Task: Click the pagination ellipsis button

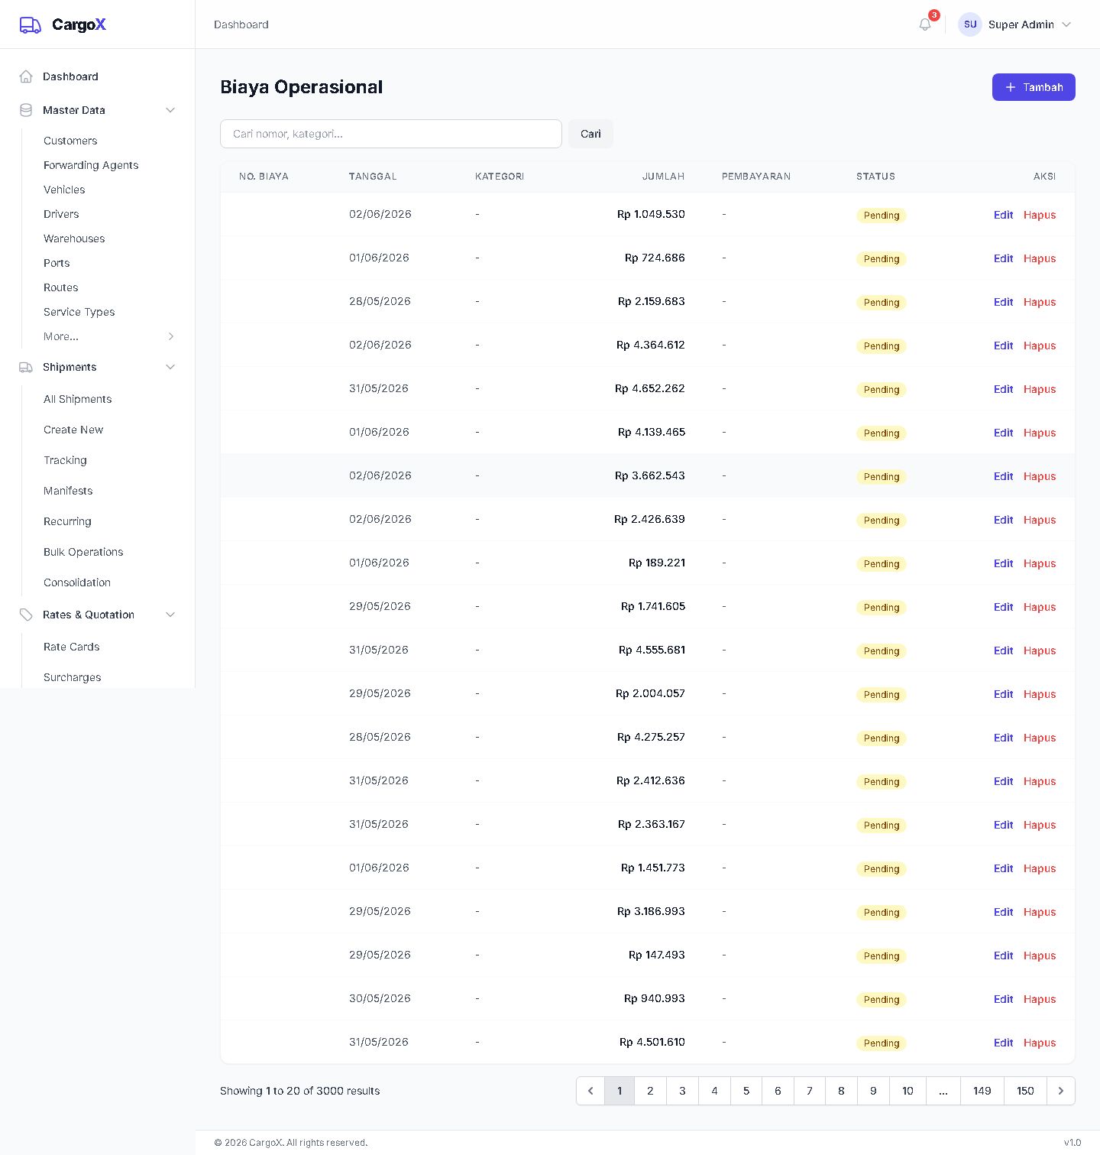Action: [x=943, y=1091]
